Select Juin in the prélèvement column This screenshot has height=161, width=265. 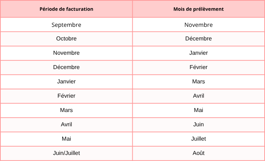(198, 125)
